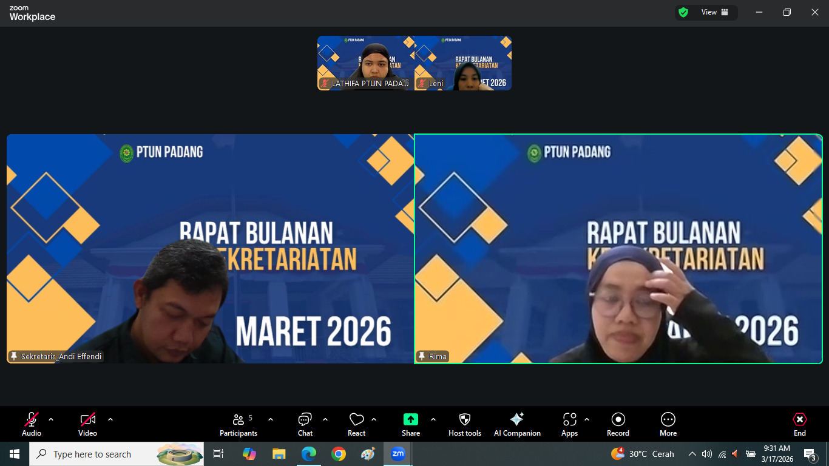The width and height of the screenshot is (829, 466).
Task: Open the notification center icon
Action: [x=810, y=454]
